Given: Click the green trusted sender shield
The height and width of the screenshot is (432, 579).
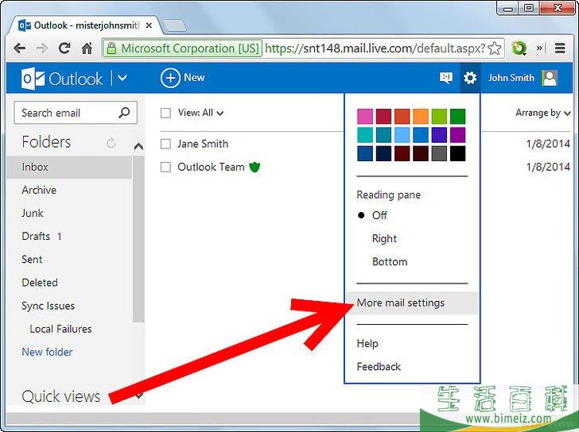Looking at the screenshot, I should click(255, 167).
